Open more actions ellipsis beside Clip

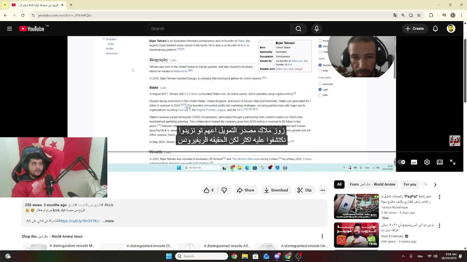click(x=323, y=190)
